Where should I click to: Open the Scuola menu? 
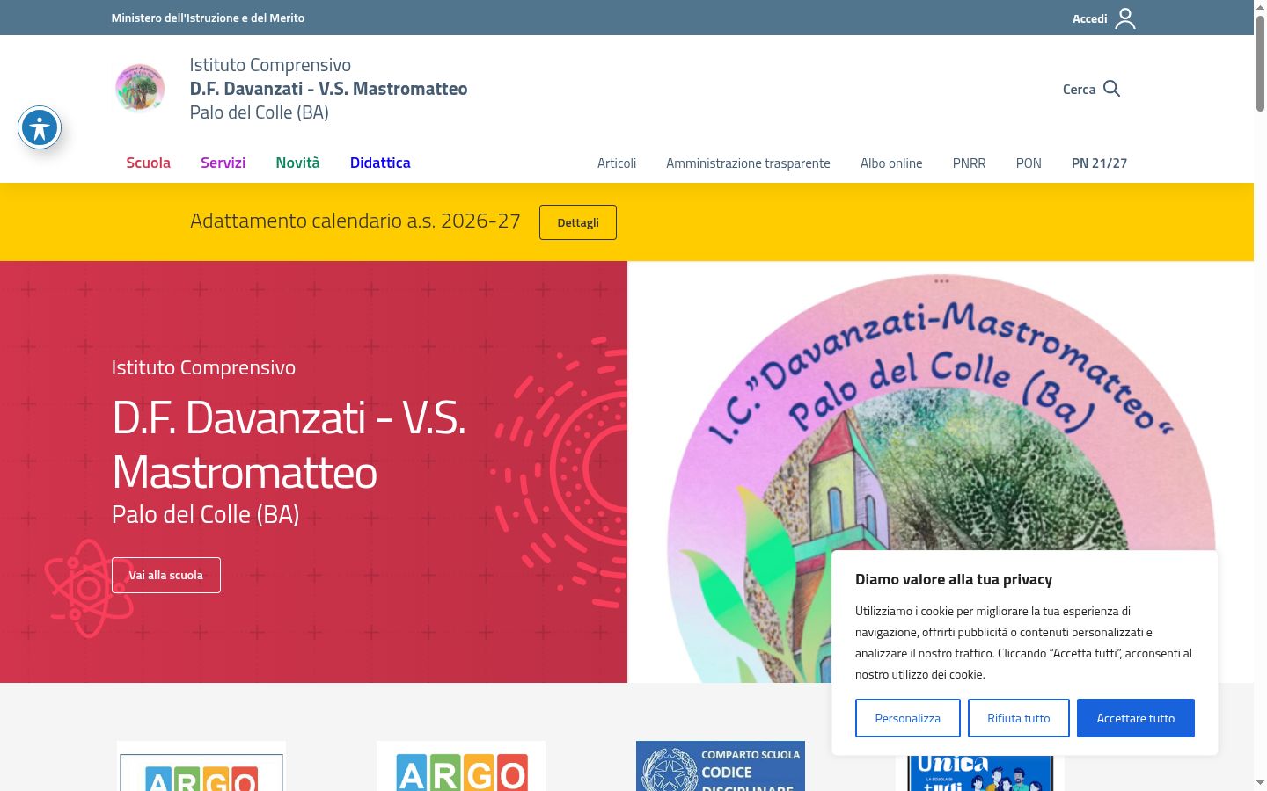(148, 163)
